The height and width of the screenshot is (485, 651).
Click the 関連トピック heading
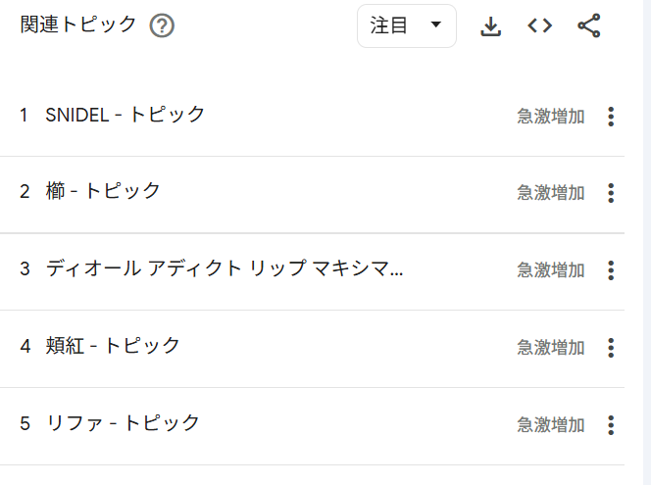click(x=78, y=25)
